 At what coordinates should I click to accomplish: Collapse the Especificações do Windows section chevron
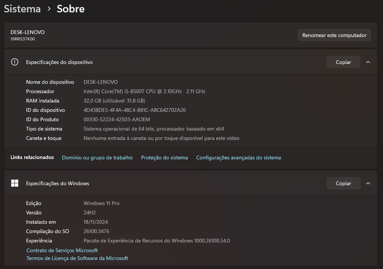(368, 183)
